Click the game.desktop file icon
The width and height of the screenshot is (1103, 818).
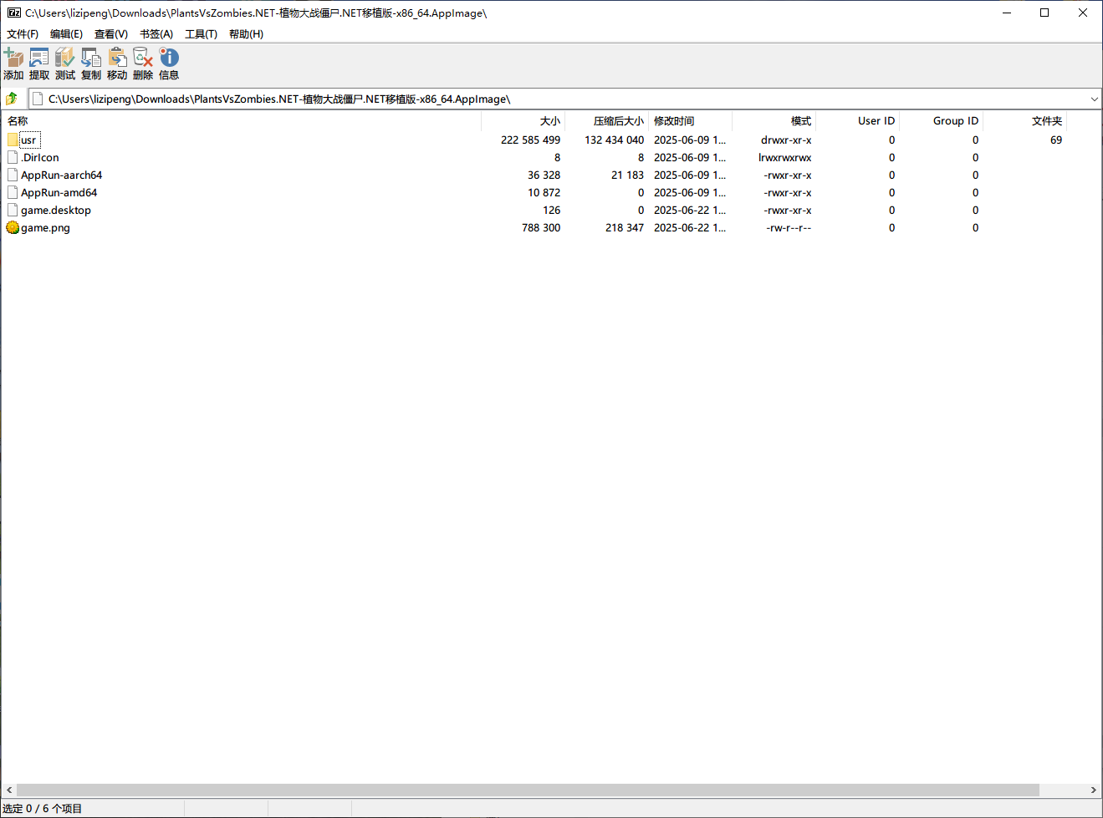pos(13,210)
